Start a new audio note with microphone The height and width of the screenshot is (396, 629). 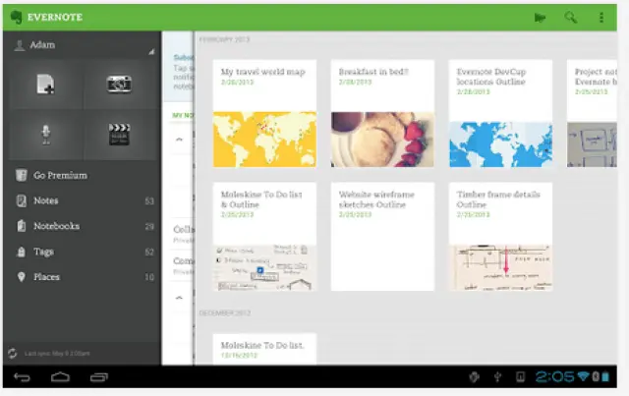(x=45, y=136)
